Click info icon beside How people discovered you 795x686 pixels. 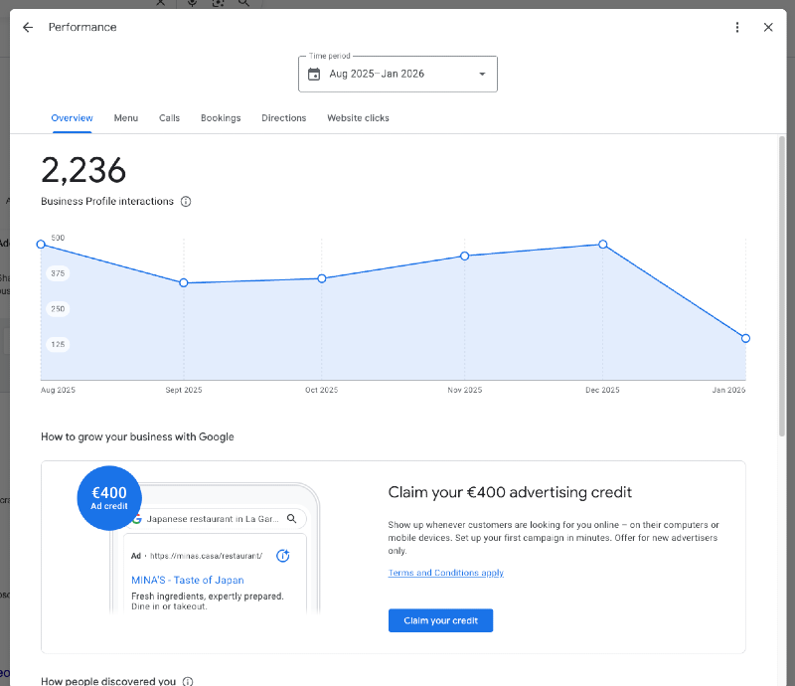[188, 681]
